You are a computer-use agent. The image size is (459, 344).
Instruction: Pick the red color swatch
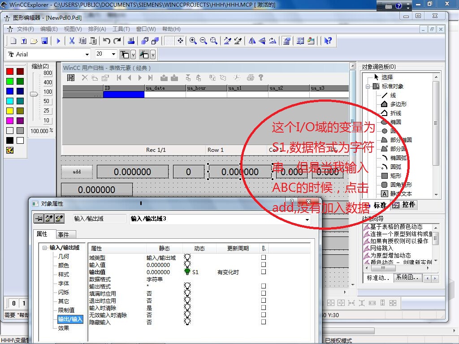(x=10, y=71)
